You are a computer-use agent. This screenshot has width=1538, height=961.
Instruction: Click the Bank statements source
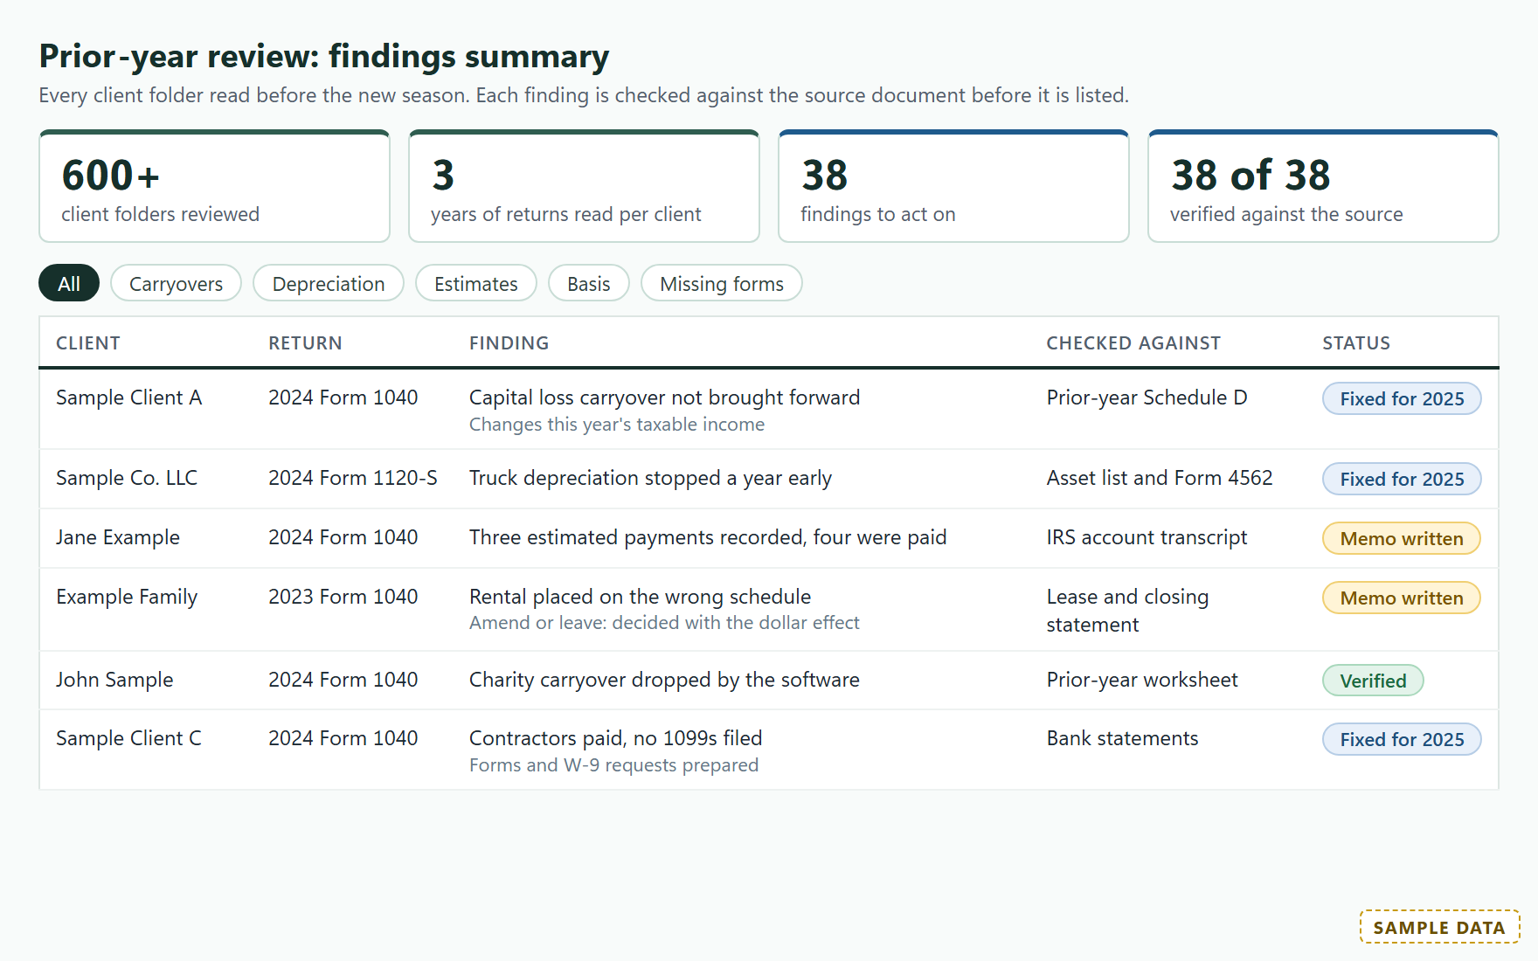tap(1122, 738)
